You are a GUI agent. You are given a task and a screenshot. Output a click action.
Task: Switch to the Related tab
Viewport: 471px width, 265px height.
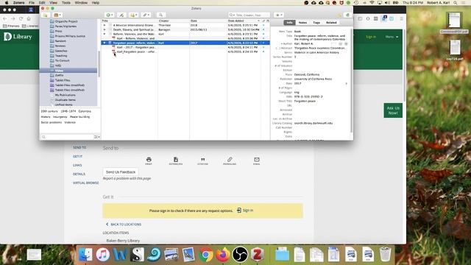point(331,23)
